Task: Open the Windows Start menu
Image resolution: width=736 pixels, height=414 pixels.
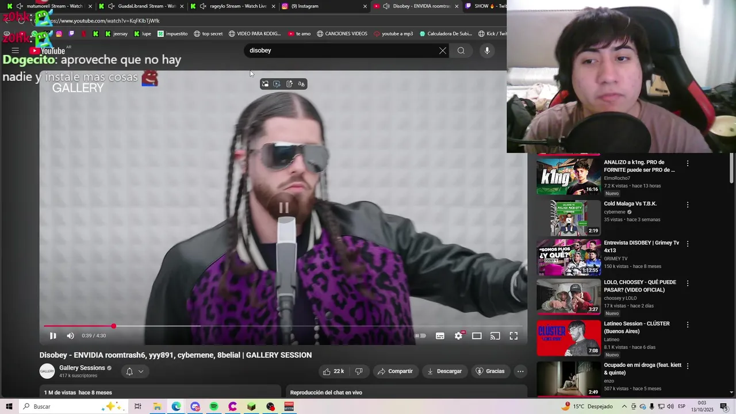Action: click(9, 407)
